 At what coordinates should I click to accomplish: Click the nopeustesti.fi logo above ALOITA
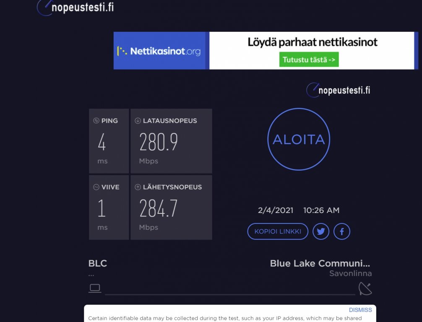coord(338,90)
